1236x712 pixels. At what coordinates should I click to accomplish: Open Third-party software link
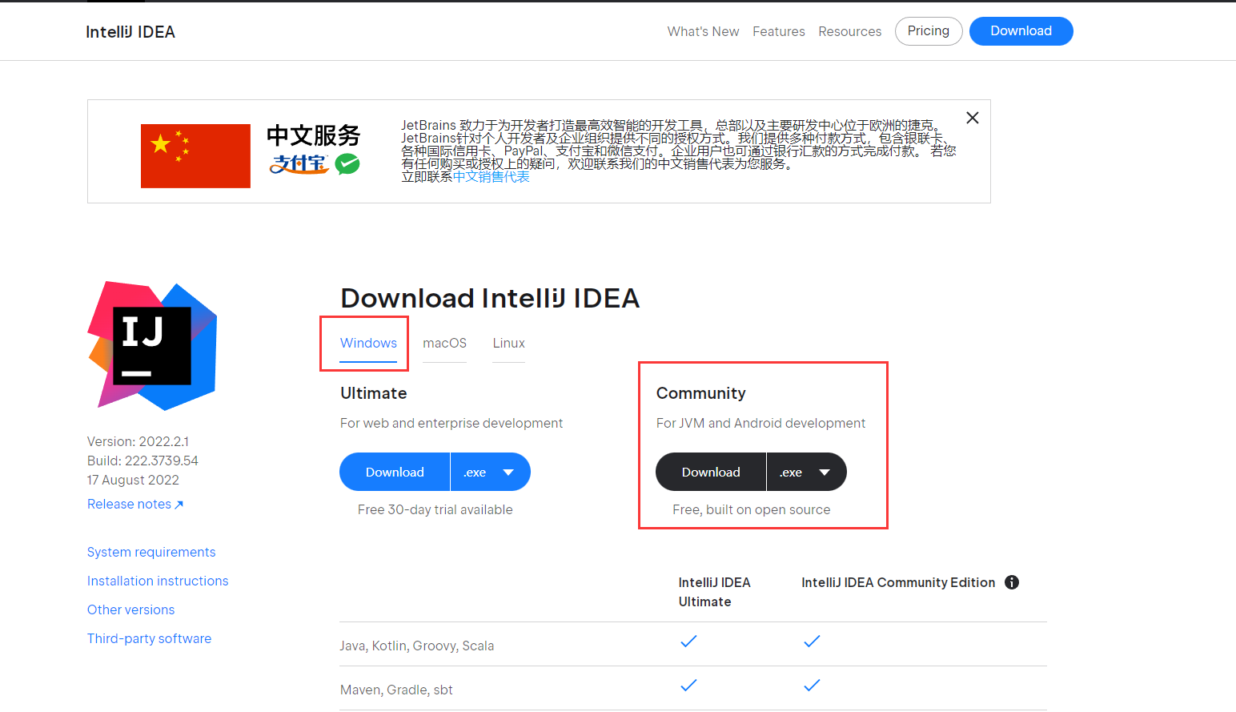149,638
